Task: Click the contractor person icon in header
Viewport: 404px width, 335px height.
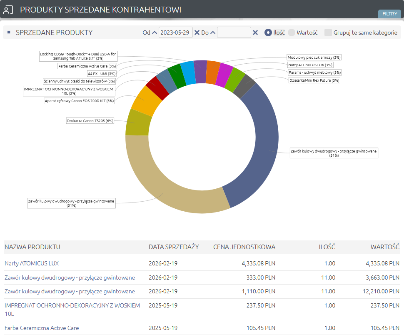Action: (8, 10)
